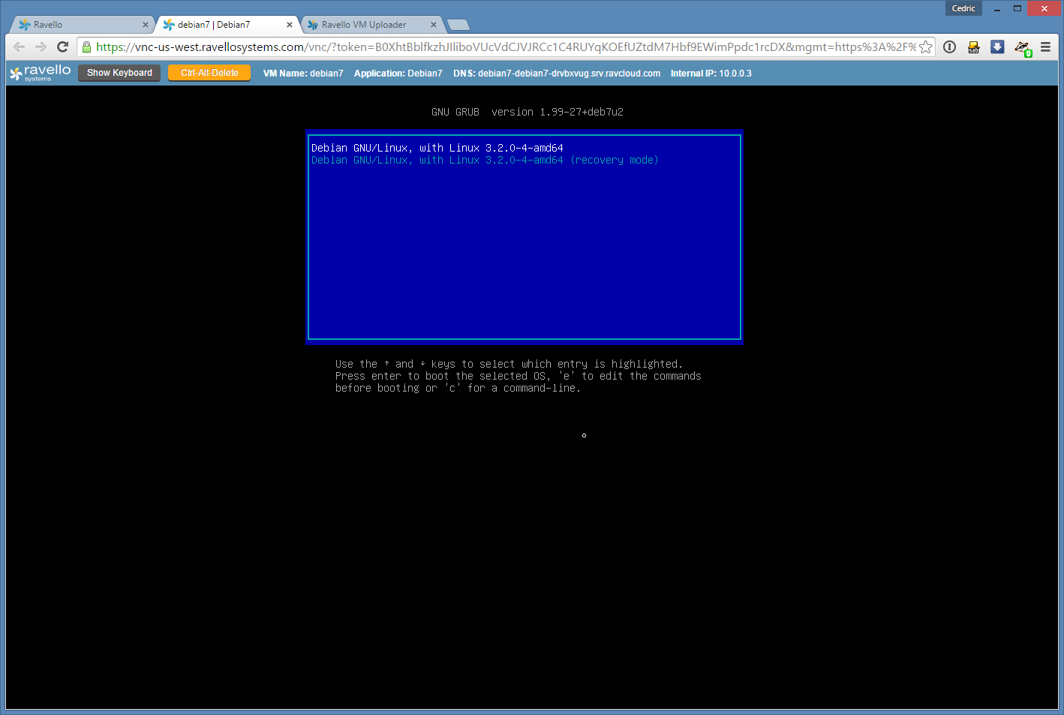1064x715 pixels.
Task: Click the Ravello systems logo
Action: point(41,73)
